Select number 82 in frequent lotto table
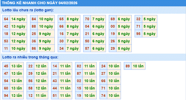 [x=79, y=66]
